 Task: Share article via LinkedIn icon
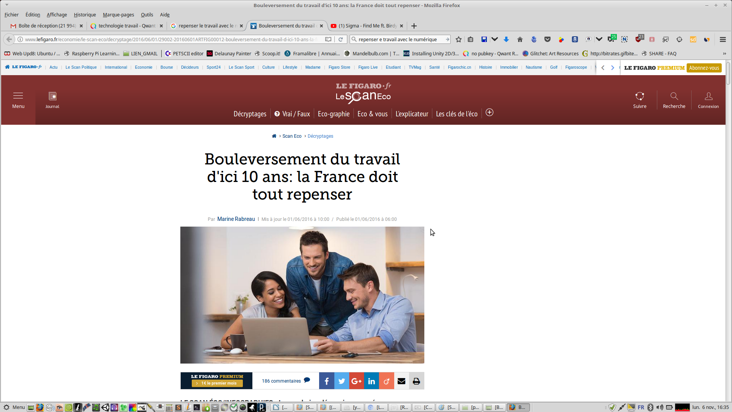[x=371, y=381]
